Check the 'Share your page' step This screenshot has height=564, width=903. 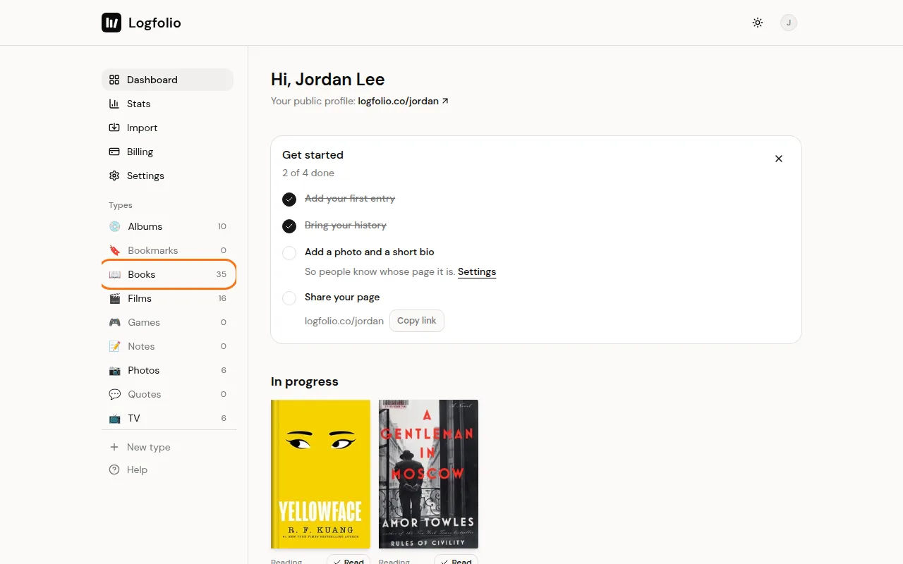click(289, 298)
